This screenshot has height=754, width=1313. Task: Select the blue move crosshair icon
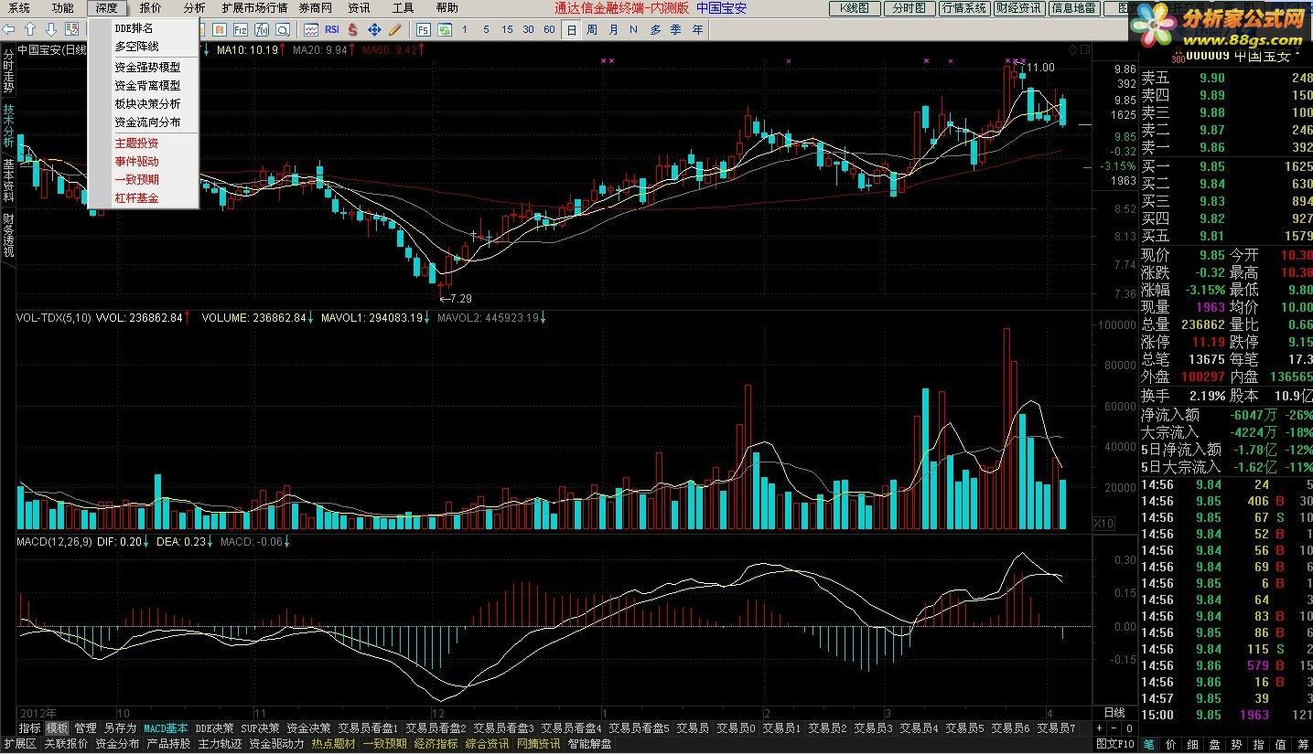(x=374, y=29)
